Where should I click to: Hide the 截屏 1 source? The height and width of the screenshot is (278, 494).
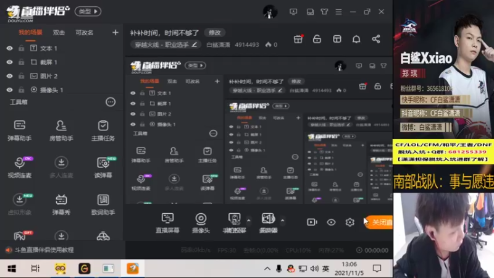pos(9,62)
